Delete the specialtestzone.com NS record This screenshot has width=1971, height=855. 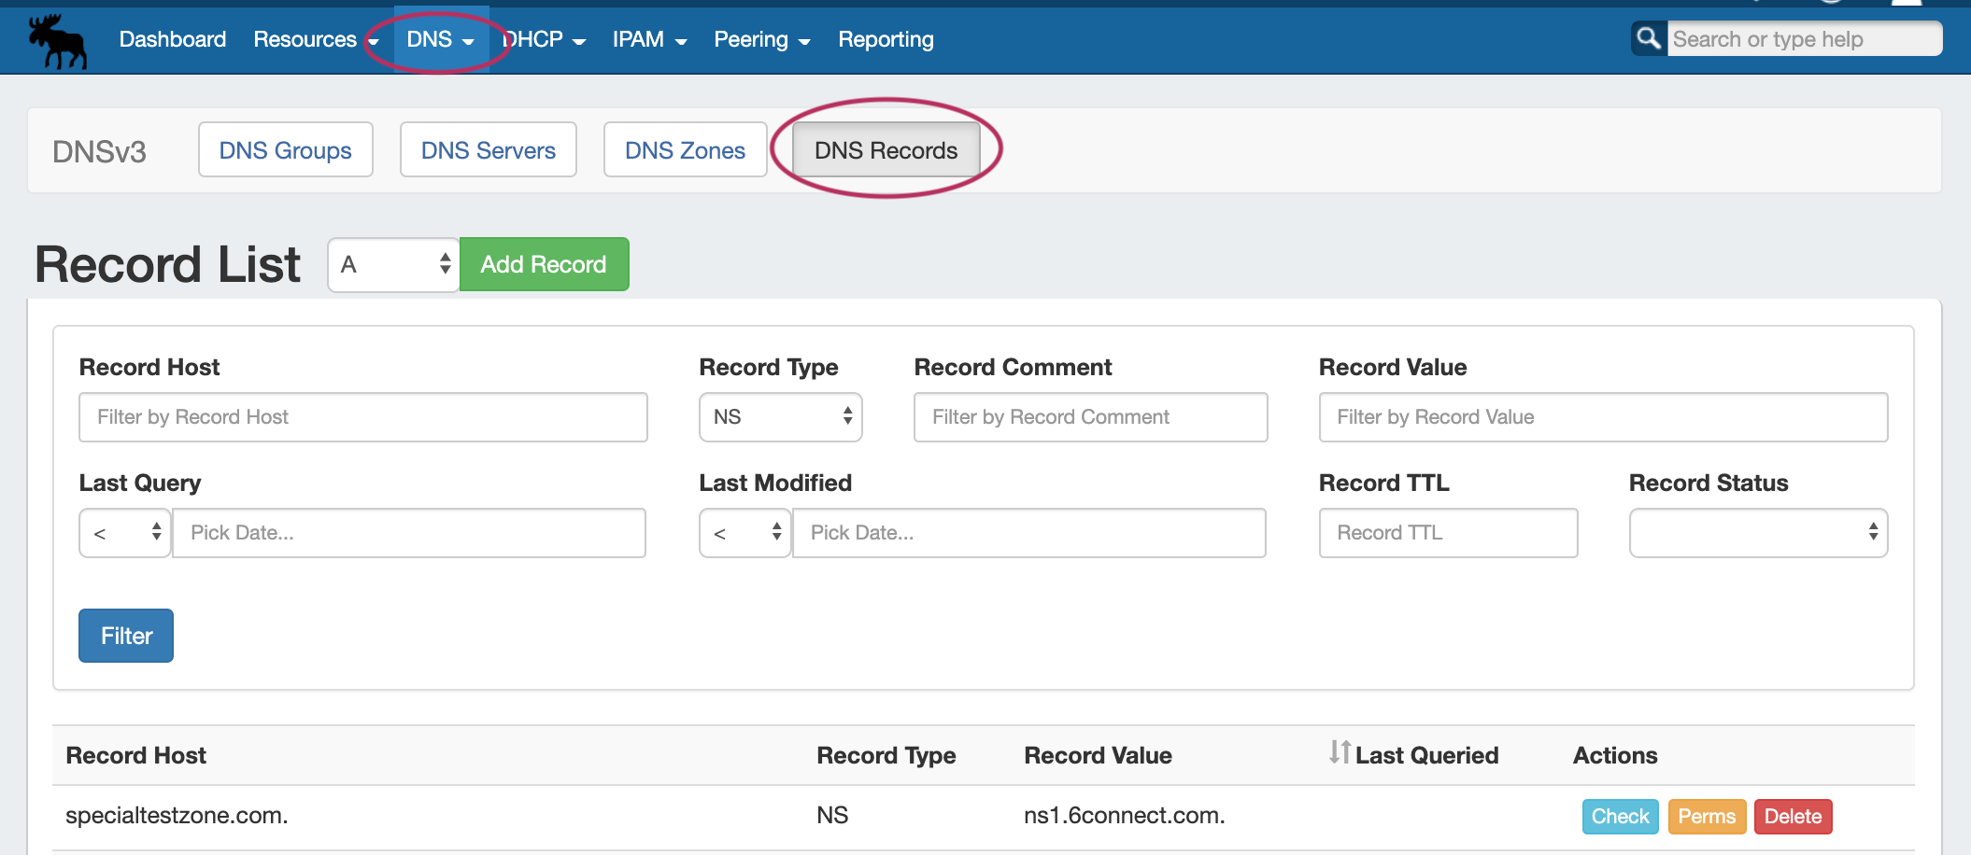pyautogui.click(x=1793, y=817)
